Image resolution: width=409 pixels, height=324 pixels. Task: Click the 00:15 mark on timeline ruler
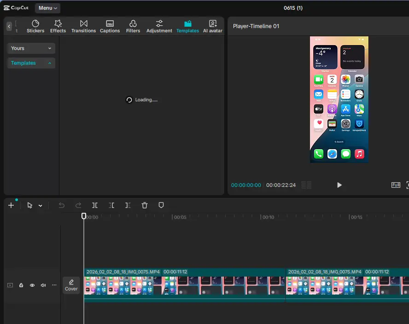tap(356, 217)
